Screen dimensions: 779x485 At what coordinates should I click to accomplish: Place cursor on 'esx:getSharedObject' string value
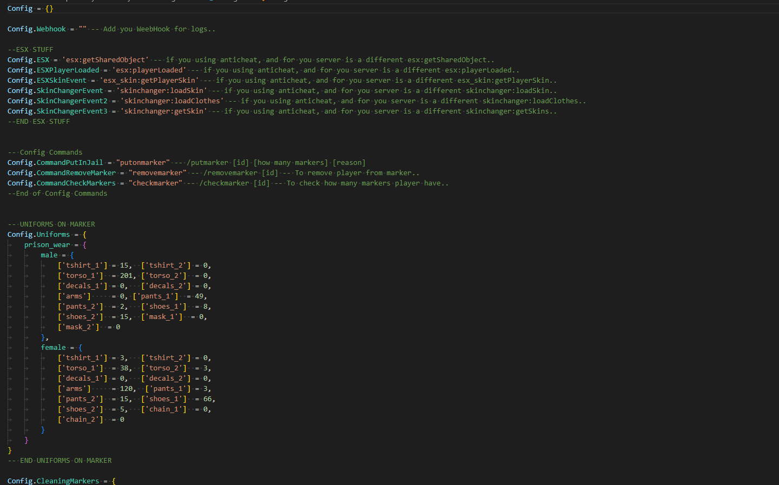click(x=105, y=60)
